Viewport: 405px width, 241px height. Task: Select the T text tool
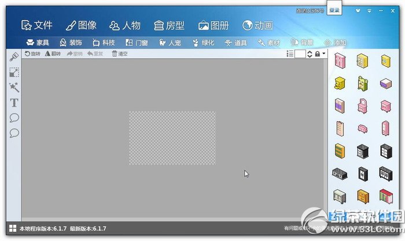tap(14, 103)
